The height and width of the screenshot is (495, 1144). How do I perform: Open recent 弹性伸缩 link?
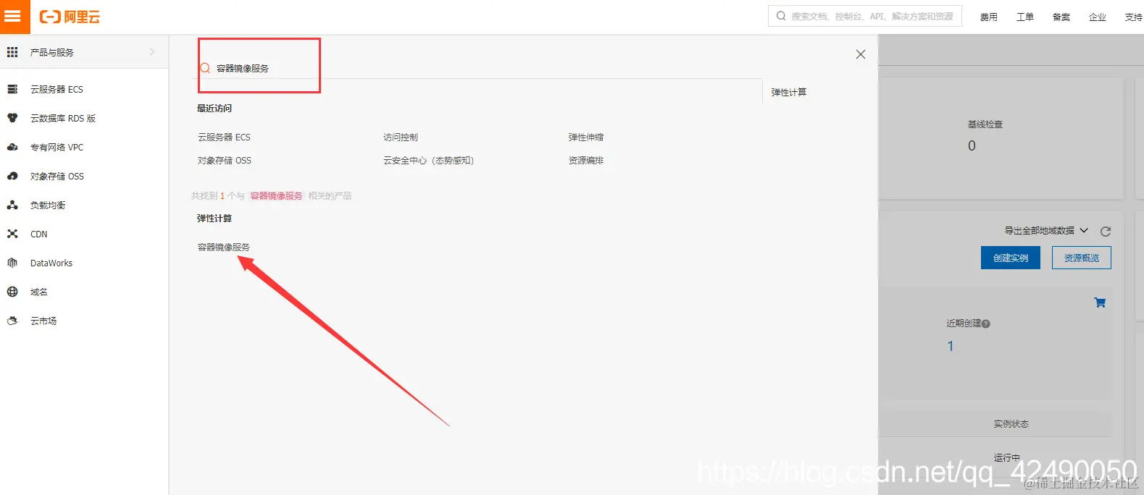point(586,137)
